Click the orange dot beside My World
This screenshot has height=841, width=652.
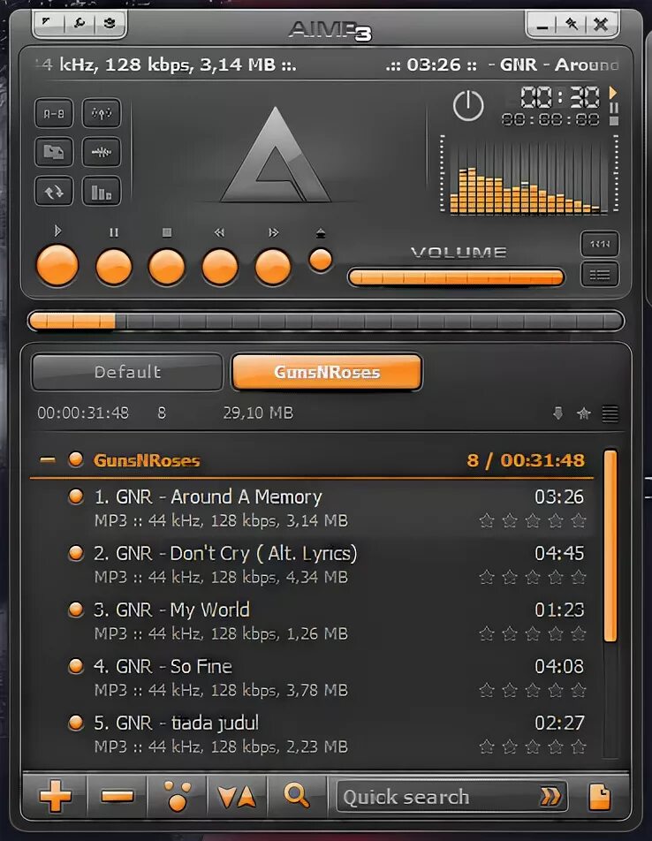(76, 610)
